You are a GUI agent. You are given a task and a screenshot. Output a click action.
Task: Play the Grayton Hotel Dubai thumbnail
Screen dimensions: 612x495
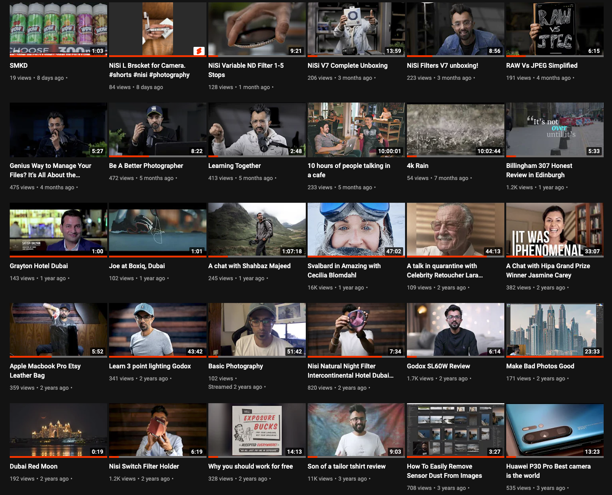coord(58,230)
